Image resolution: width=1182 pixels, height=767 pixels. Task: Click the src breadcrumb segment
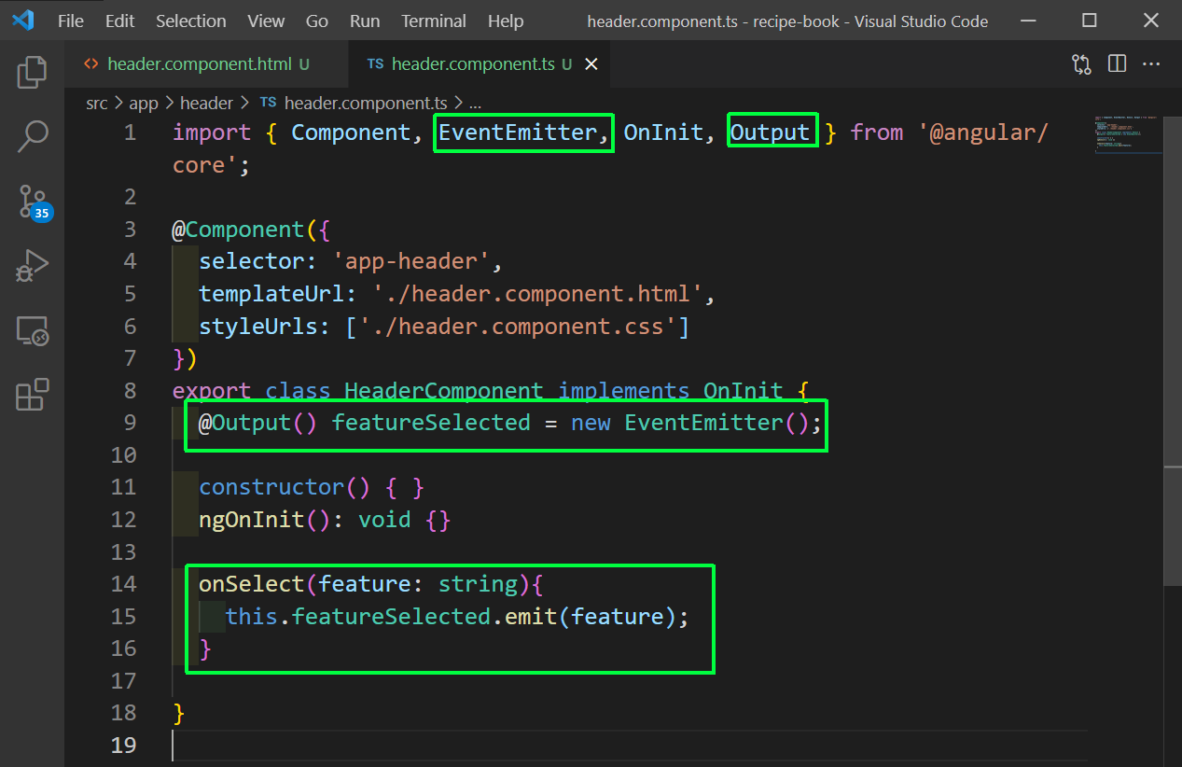click(97, 104)
